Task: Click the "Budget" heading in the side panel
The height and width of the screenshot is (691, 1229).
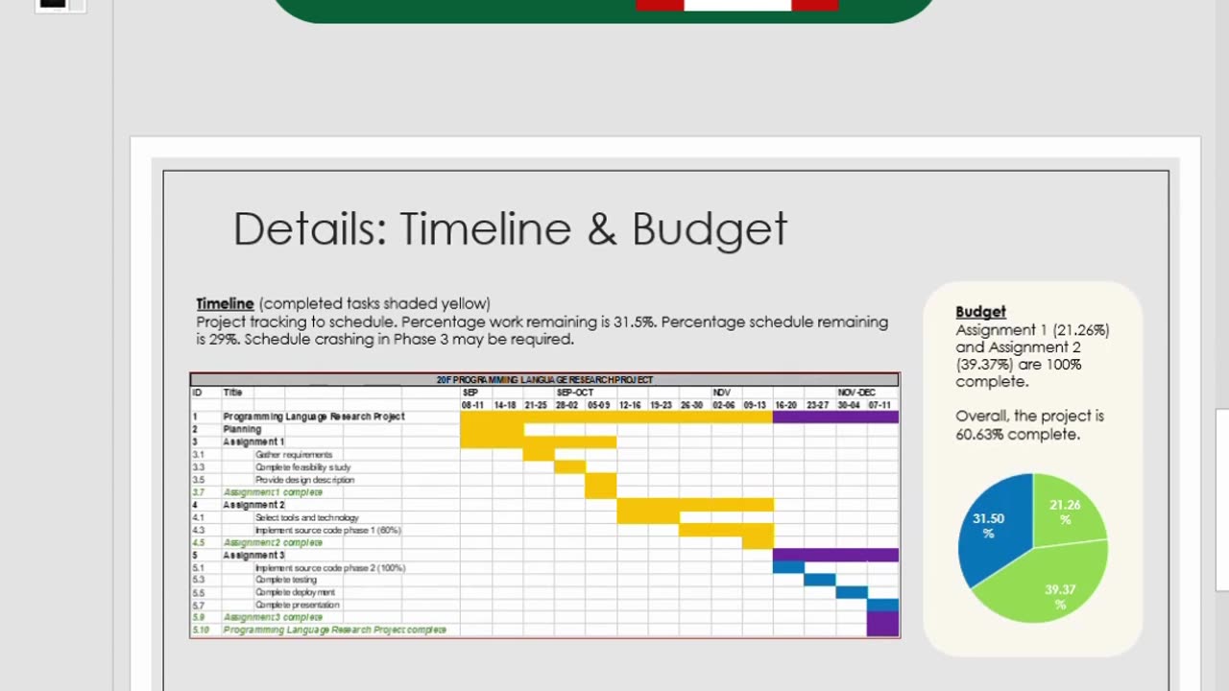Action: tap(980, 312)
